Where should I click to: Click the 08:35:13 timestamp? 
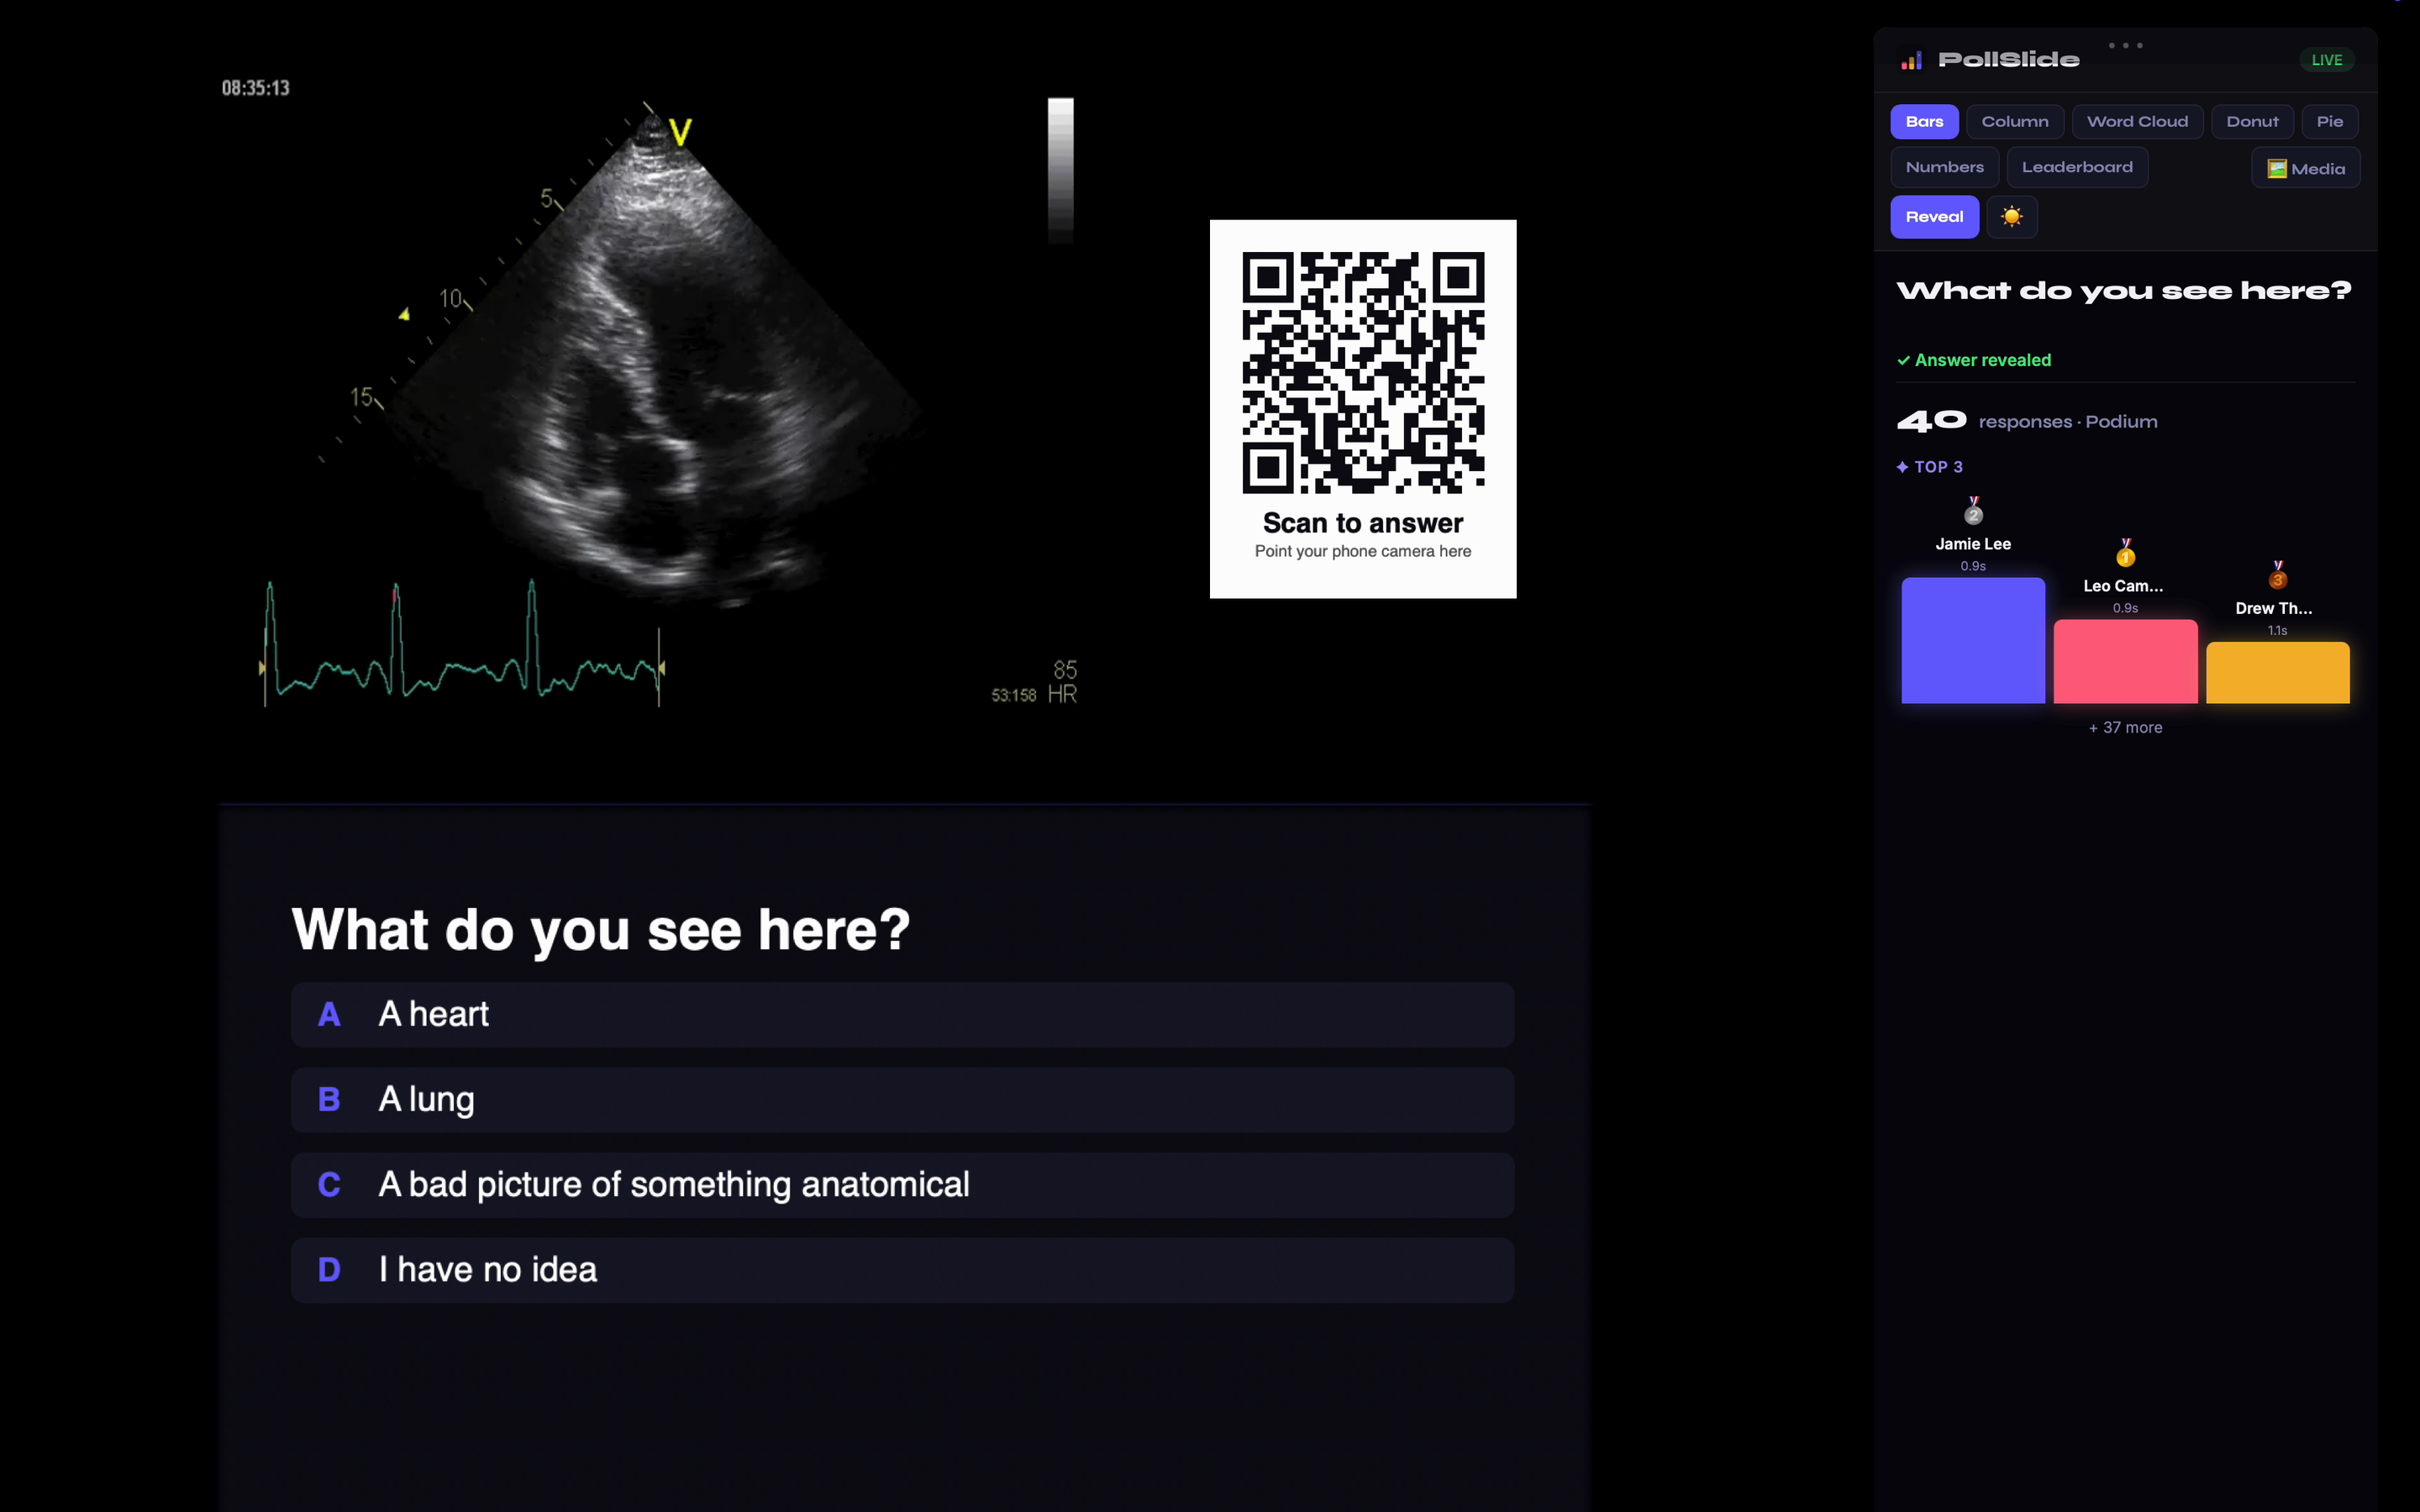point(255,88)
